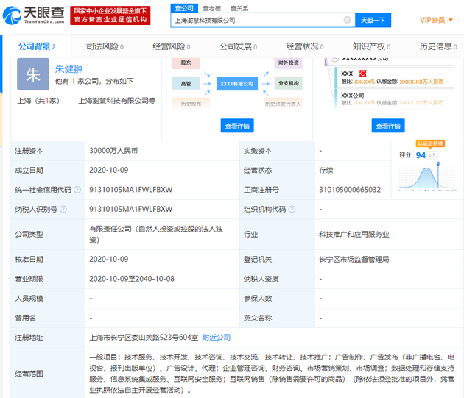Screen dimensions: 464x398
Task: Click the score distribution chart
Action: click(426, 178)
